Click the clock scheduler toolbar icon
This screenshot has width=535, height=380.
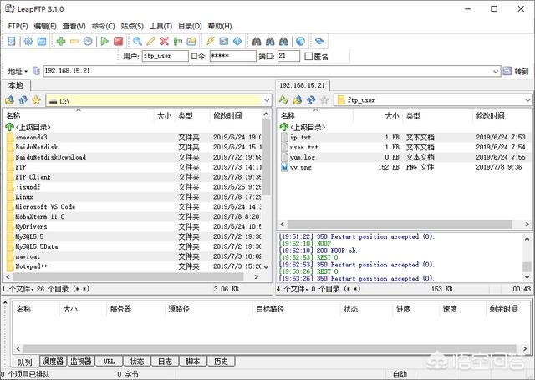click(x=88, y=41)
